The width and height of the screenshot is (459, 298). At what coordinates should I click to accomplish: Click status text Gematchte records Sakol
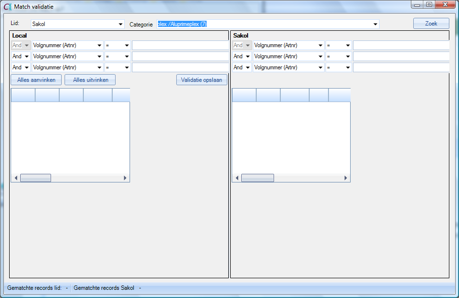104,288
